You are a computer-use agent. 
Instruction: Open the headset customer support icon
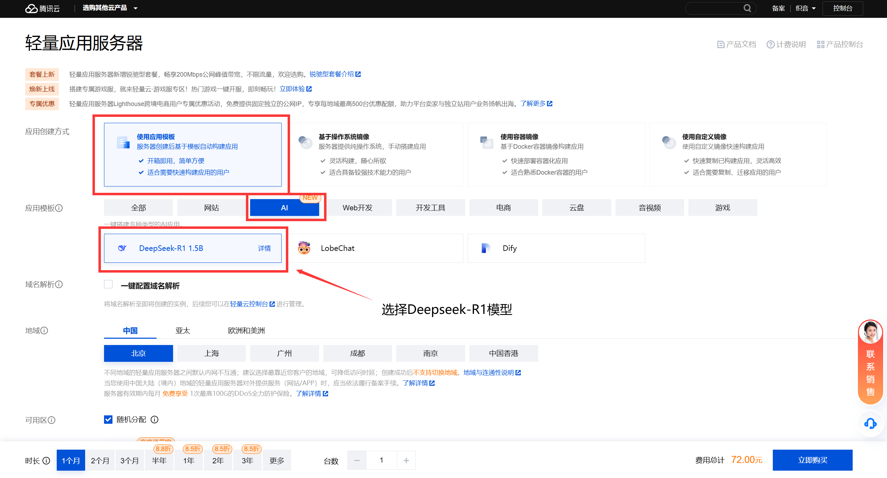pyautogui.click(x=870, y=424)
